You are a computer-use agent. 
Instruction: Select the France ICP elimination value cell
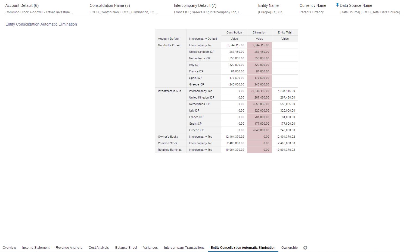259,71
